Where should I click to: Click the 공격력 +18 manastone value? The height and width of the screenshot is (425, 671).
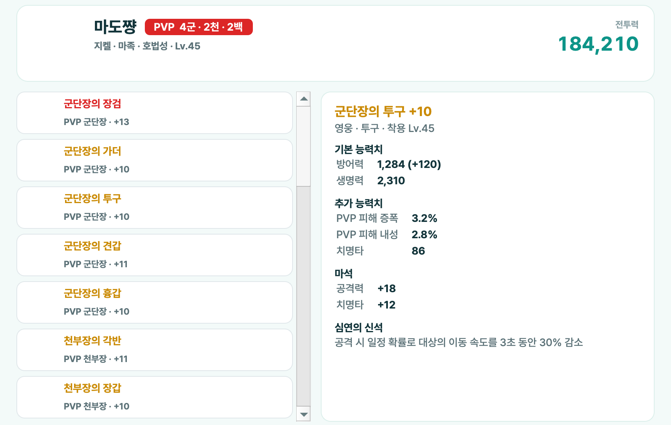pos(387,289)
